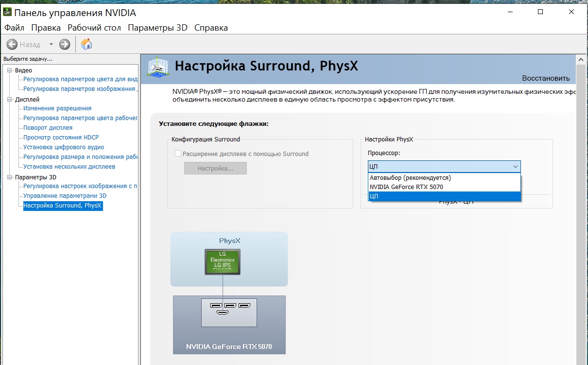Click the NVIDIA logo in the title bar
Screen dimensions: 588x365
pyautogui.click(x=7, y=13)
